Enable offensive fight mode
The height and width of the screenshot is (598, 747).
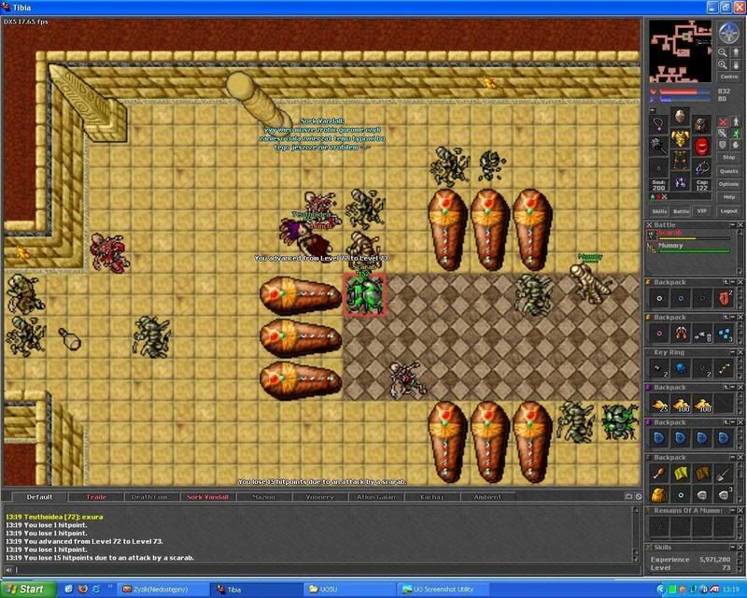(x=723, y=121)
